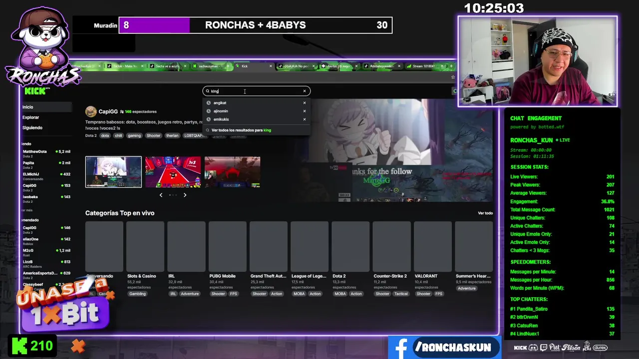Screen dimensions: 639x359
Task: Click the clock icon beside 'emikukis'
Action: tap(209, 120)
